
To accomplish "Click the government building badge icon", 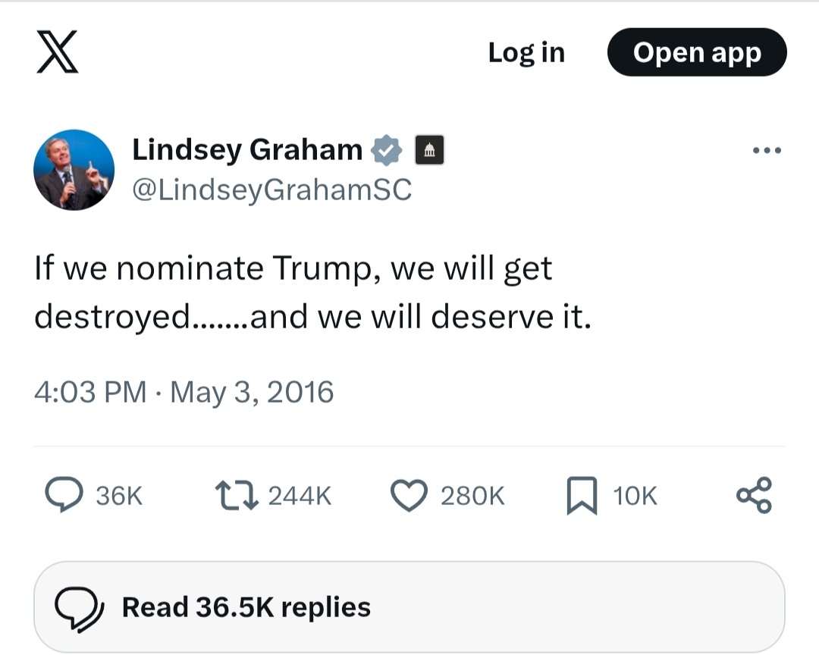I will coord(429,150).
